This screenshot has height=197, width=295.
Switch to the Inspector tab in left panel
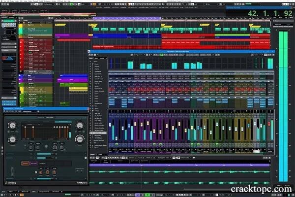click(5, 19)
